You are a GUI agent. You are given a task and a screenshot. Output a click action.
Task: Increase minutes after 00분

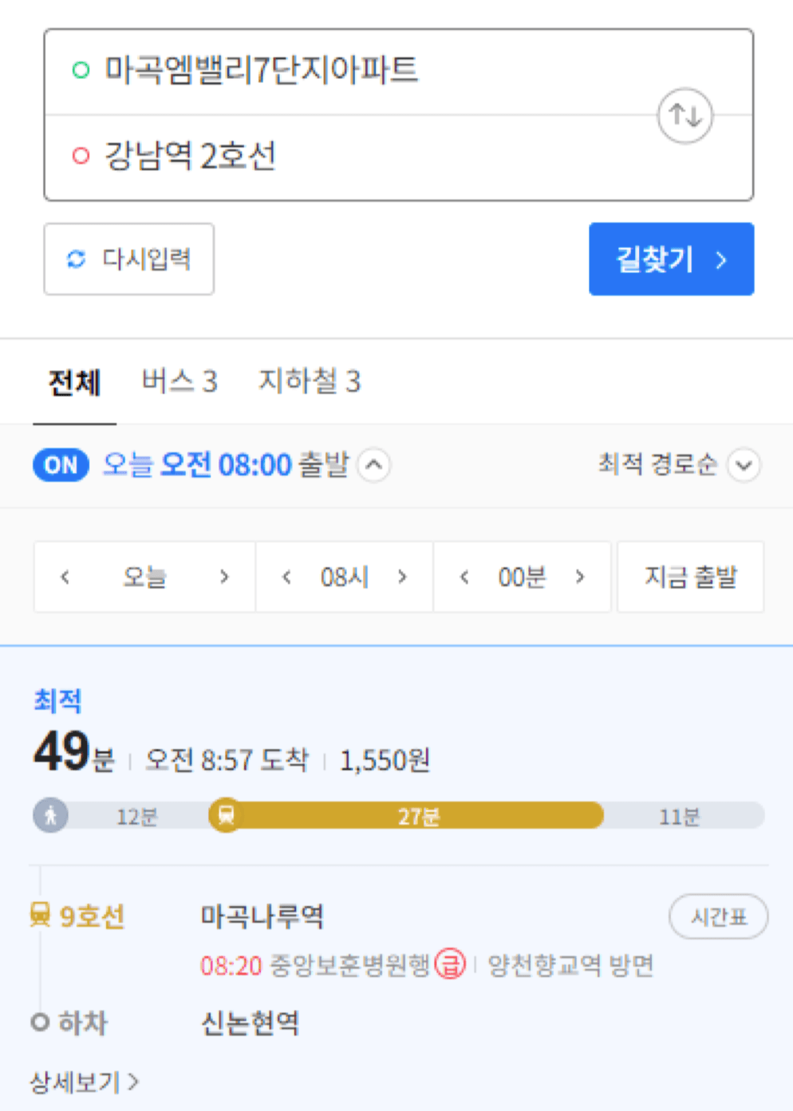pyautogui.click(x=580, y=577)
